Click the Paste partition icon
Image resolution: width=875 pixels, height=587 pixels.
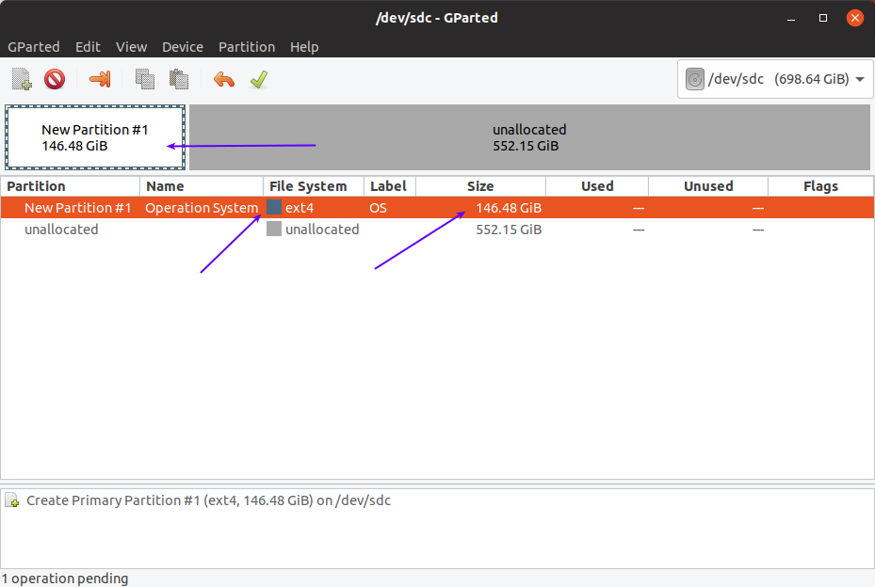178,79
